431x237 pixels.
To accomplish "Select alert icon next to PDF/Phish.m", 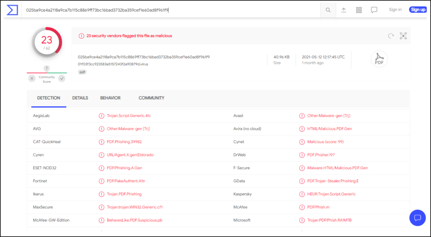I will tap(302, 207).
